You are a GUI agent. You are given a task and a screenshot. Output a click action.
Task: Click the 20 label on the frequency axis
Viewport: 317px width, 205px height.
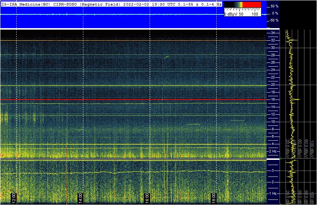[273, 85]
